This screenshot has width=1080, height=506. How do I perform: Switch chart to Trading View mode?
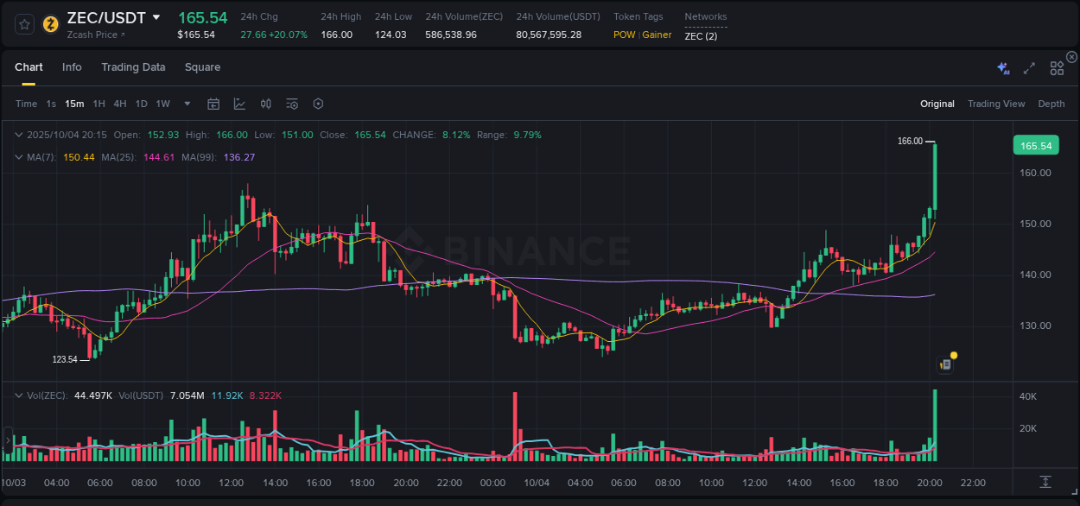pyautogui.click(x=996, y=104)
